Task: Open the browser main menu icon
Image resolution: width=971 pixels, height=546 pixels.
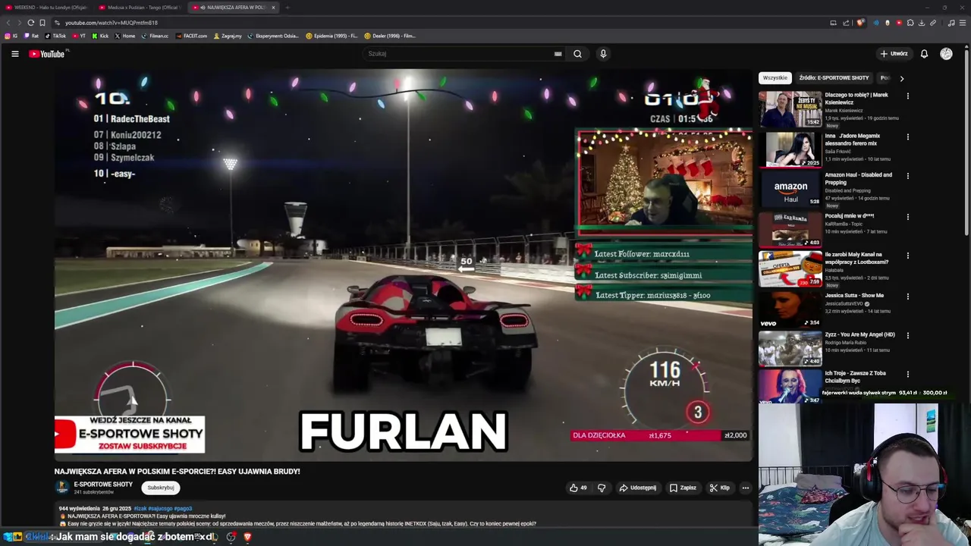Action: (963, 23)
